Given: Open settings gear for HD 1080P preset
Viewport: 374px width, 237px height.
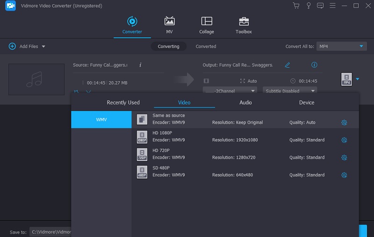Looking at the screenshot, I should pos(344,140).
